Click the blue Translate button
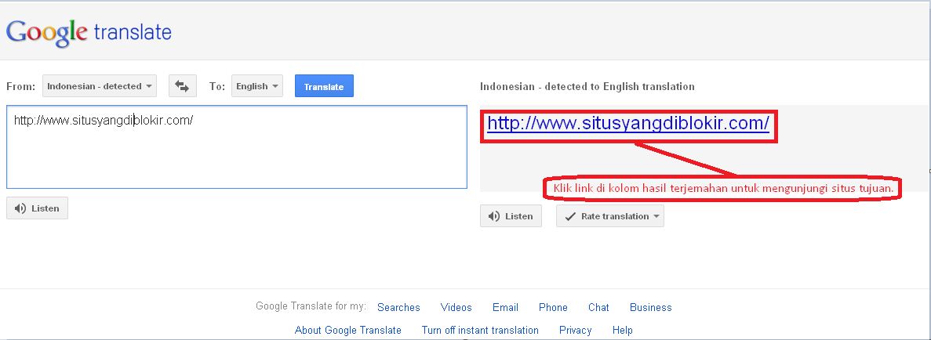The height and width of the screenshot is (340, 931). tap(324, 86)
